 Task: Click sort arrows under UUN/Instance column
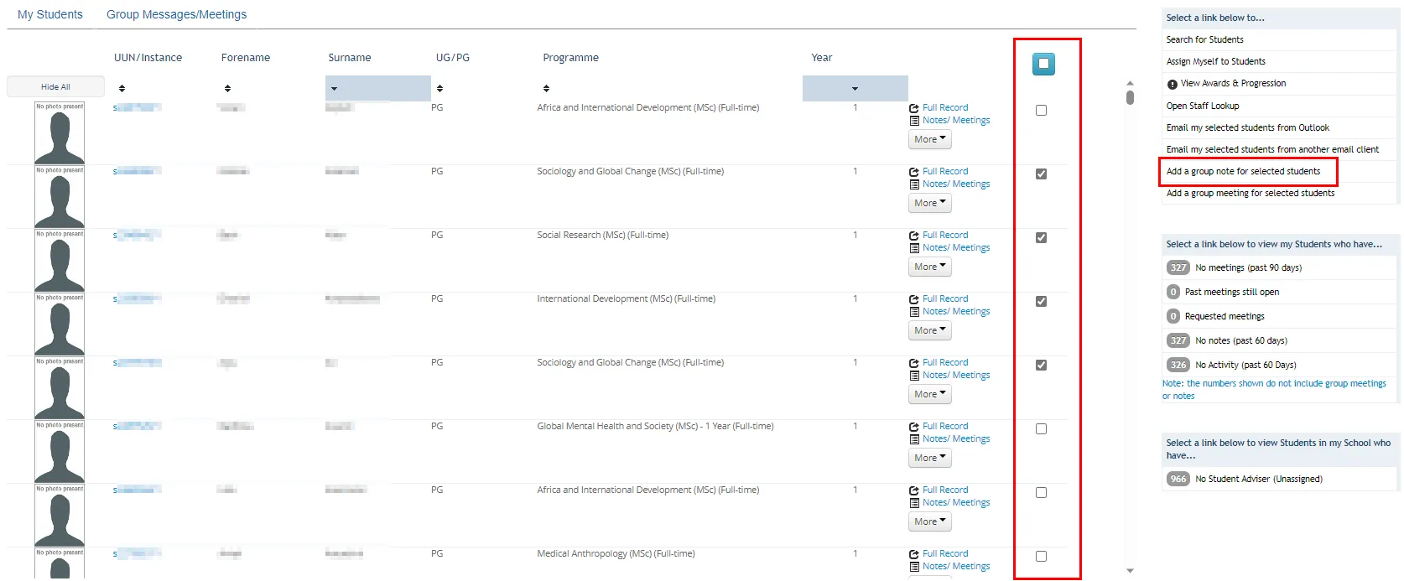coord(122,88)
